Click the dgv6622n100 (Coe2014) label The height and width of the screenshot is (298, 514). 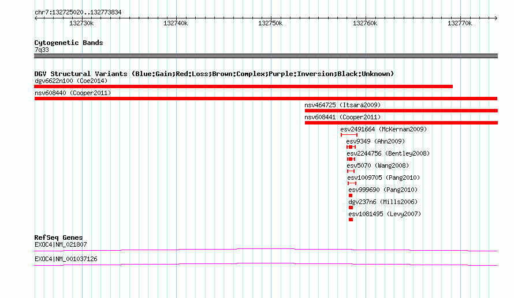click(71, 81)
